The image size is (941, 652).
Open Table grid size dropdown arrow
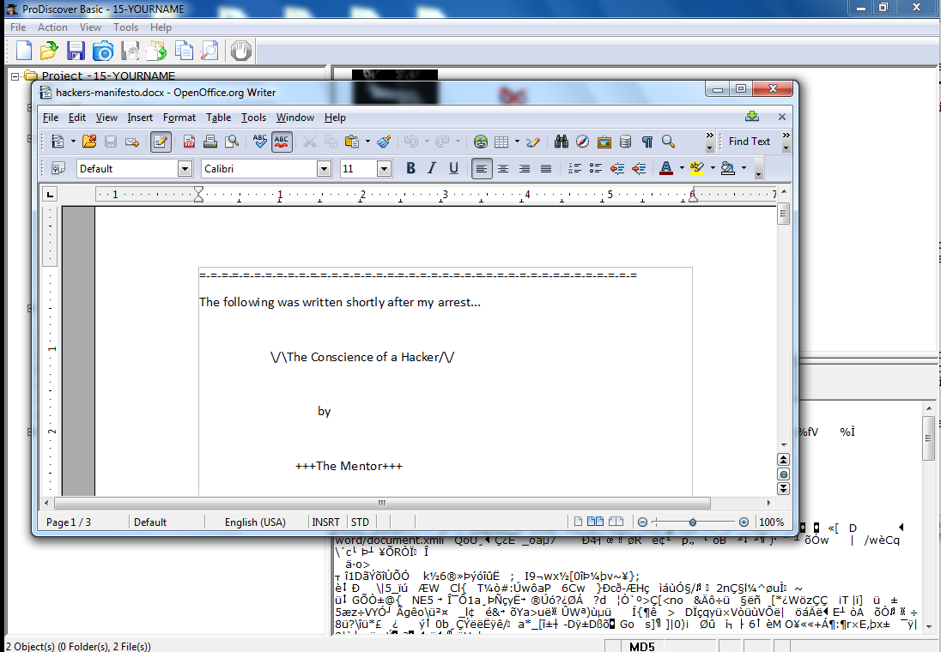point(517,142)
